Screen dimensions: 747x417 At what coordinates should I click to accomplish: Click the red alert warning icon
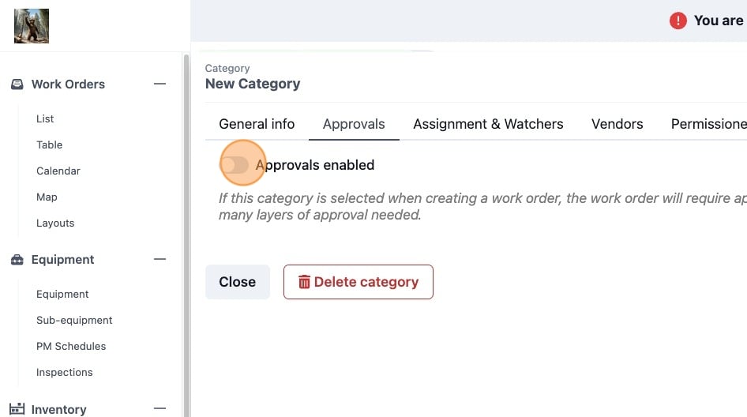coord(678,21)
